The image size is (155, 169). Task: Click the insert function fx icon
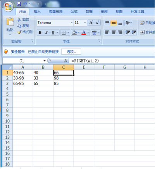pyautogui.click(x=65, y=60)
